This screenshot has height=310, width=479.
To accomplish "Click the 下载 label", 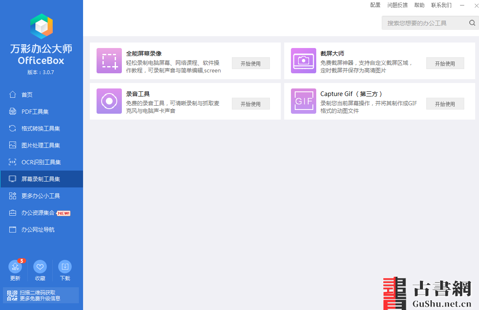I will (x=65, y=278).
